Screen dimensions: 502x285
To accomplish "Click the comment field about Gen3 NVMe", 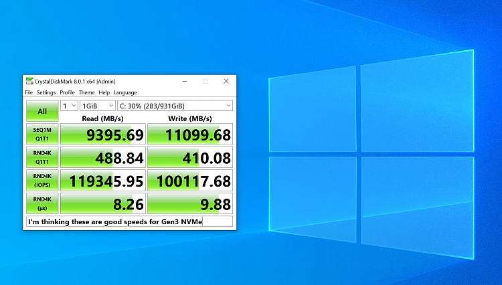I will (x=129, y=221).
